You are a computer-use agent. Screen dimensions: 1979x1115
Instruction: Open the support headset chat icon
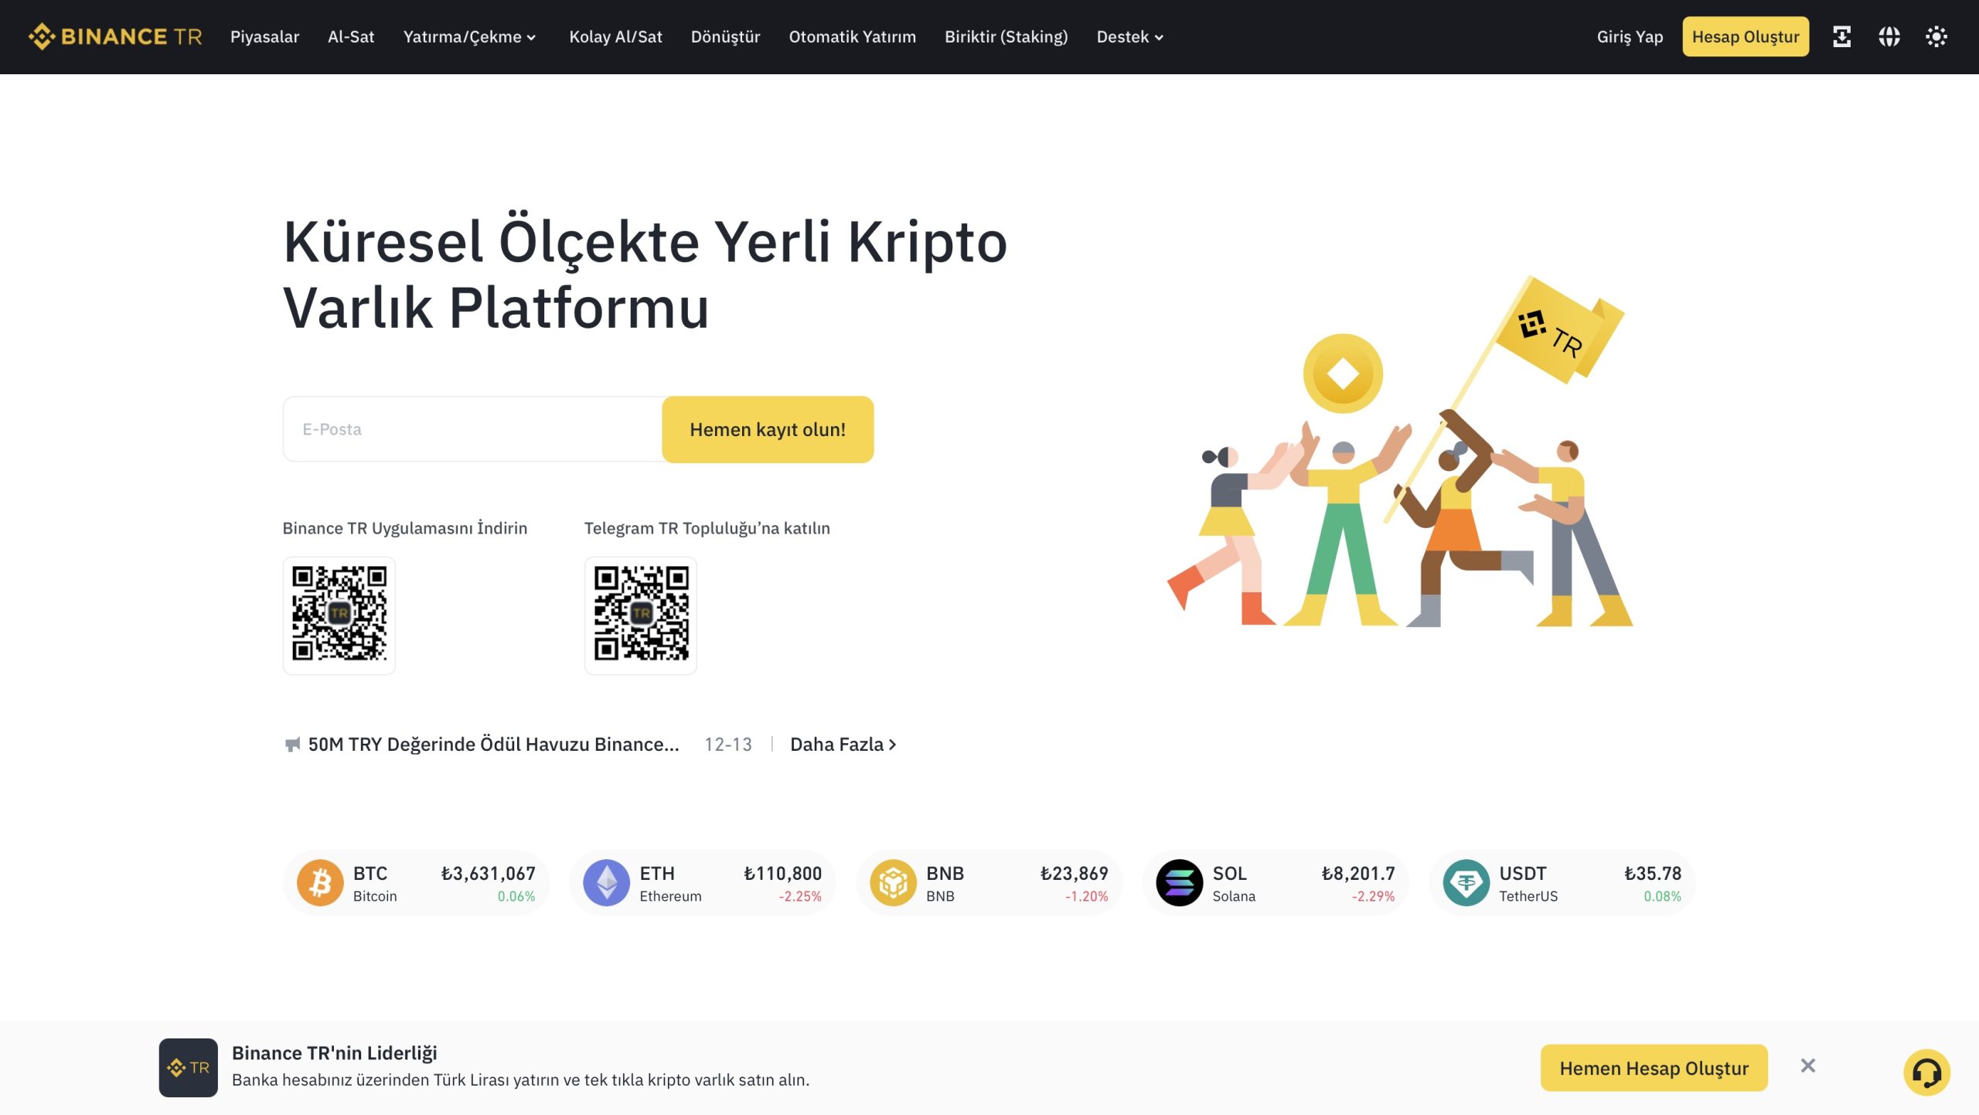[x=1926, y=1072]
